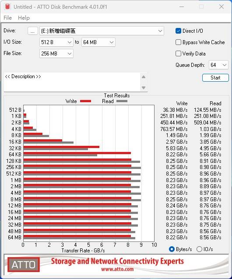Click the drive browse '...' button
The width and height of the screenshot is (232, 279).
pyautogui.click(x=33, y=31)
